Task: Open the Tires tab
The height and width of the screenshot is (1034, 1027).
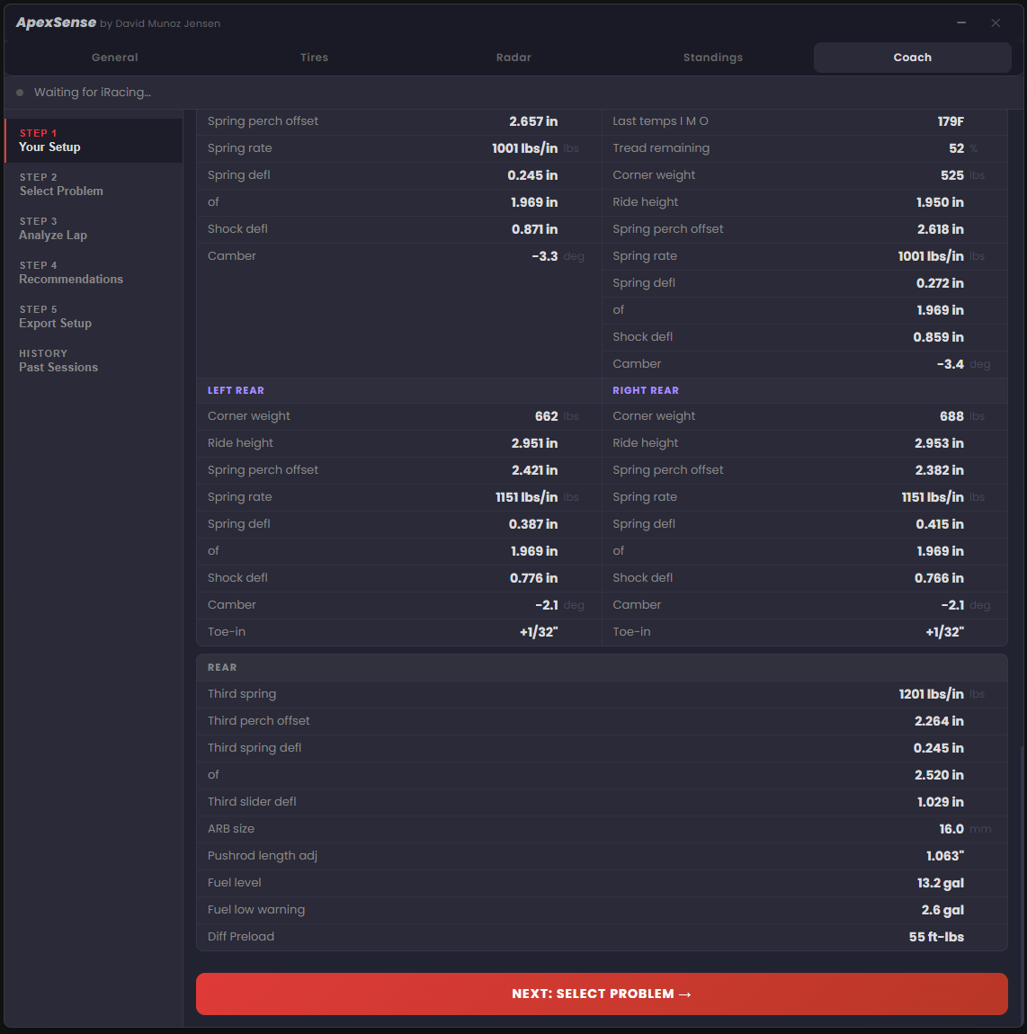Action: 314,57
